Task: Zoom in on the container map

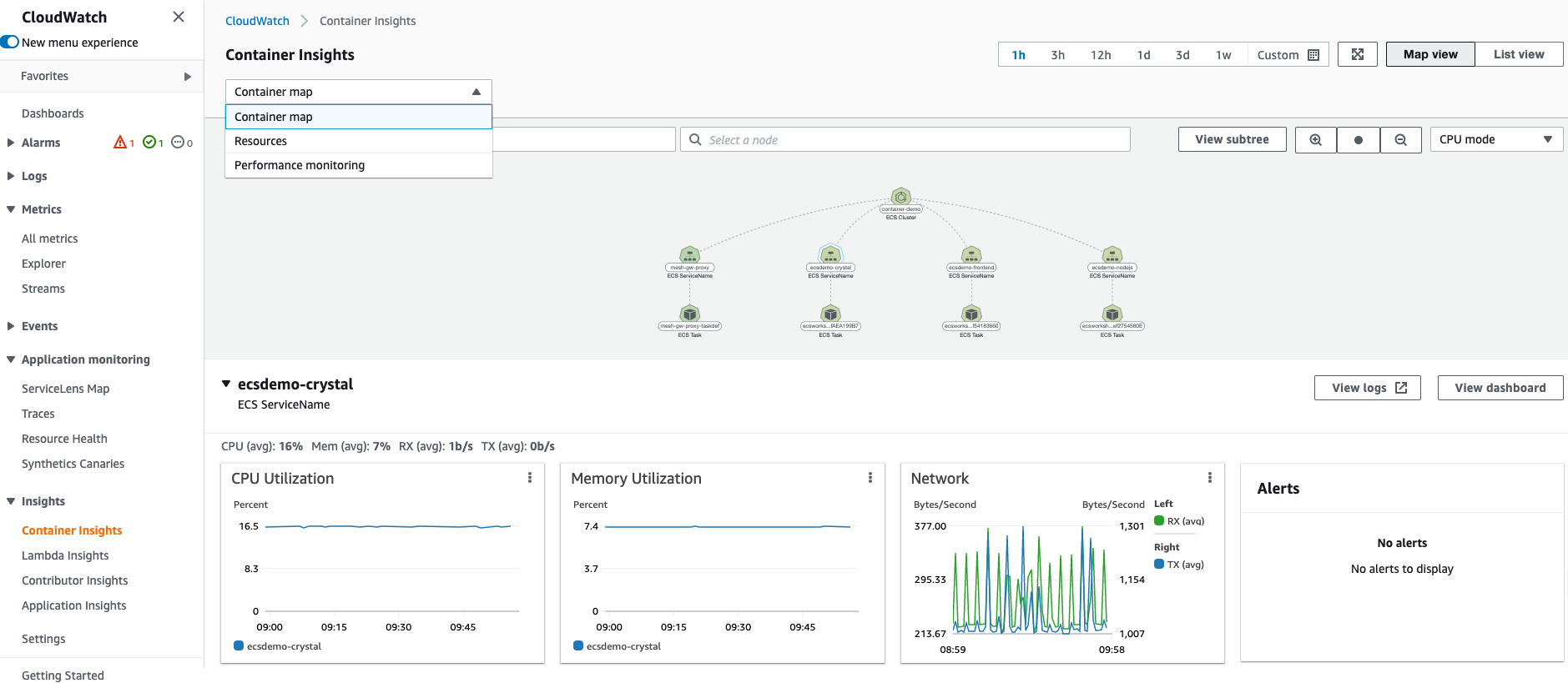Action: (x=1315, y=140)
